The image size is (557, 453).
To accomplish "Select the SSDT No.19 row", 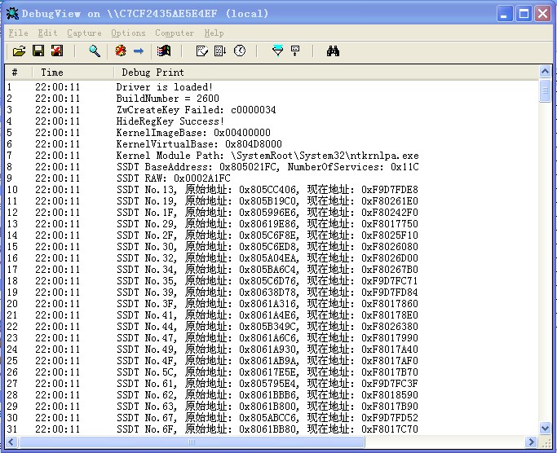I will 272,200.
